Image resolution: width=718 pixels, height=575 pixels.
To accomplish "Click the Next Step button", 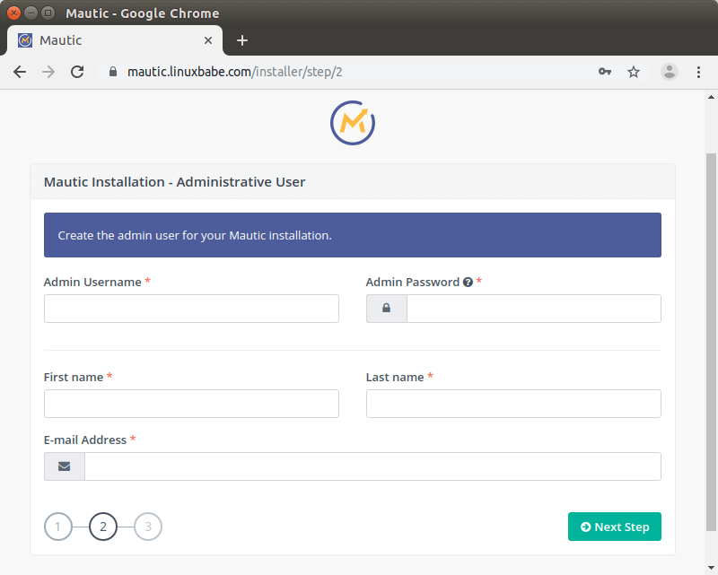I will click(615, 527).
